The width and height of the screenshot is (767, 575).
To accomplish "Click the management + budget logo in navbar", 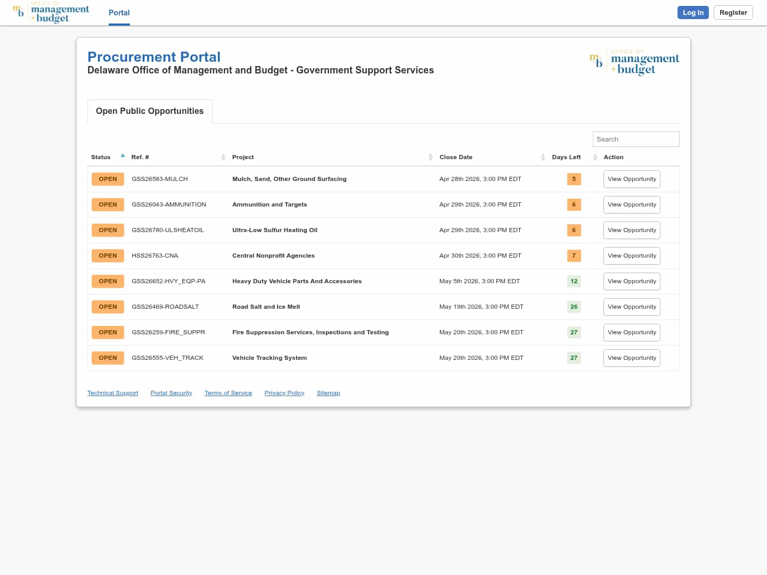I will click(x=51, y=13).
